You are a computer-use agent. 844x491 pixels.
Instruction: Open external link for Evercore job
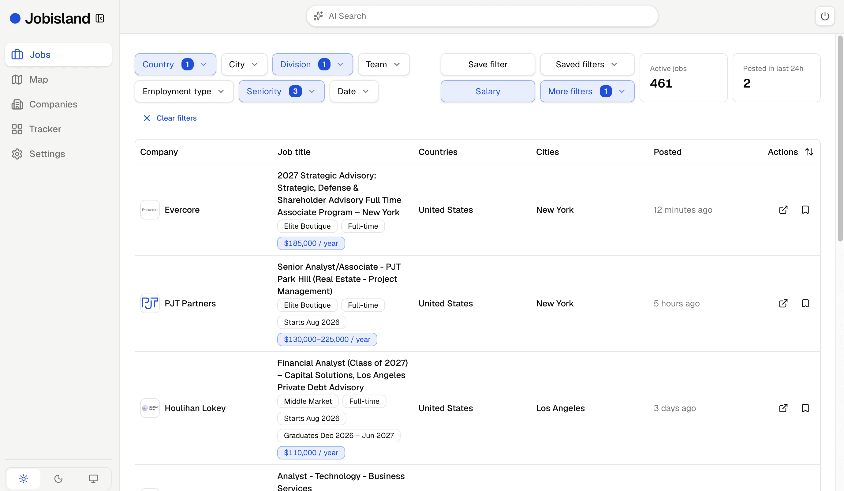pyautogui.click(x=783, y=210)
